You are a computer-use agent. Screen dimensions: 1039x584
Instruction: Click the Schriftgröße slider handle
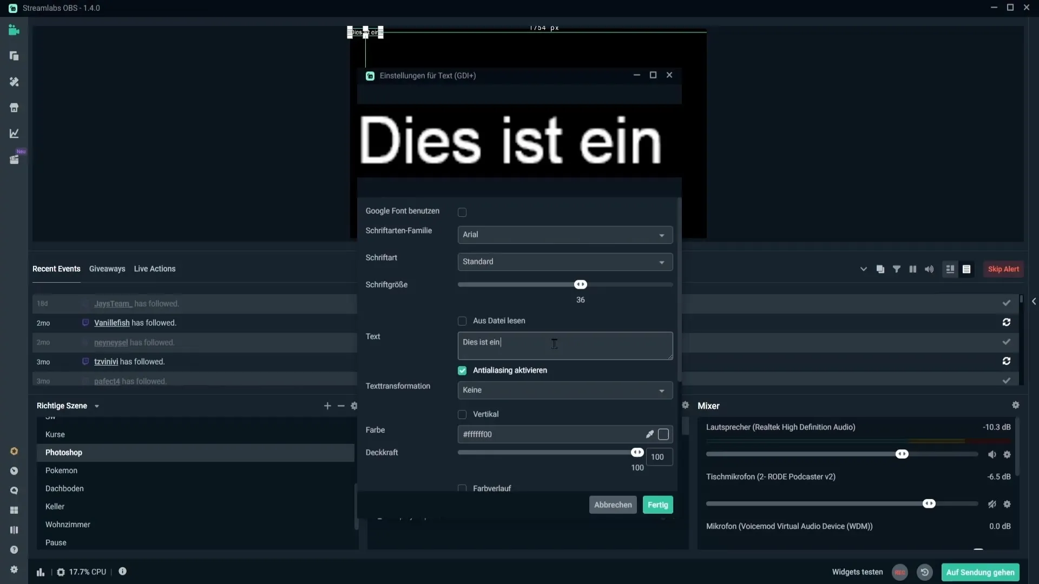581,284
